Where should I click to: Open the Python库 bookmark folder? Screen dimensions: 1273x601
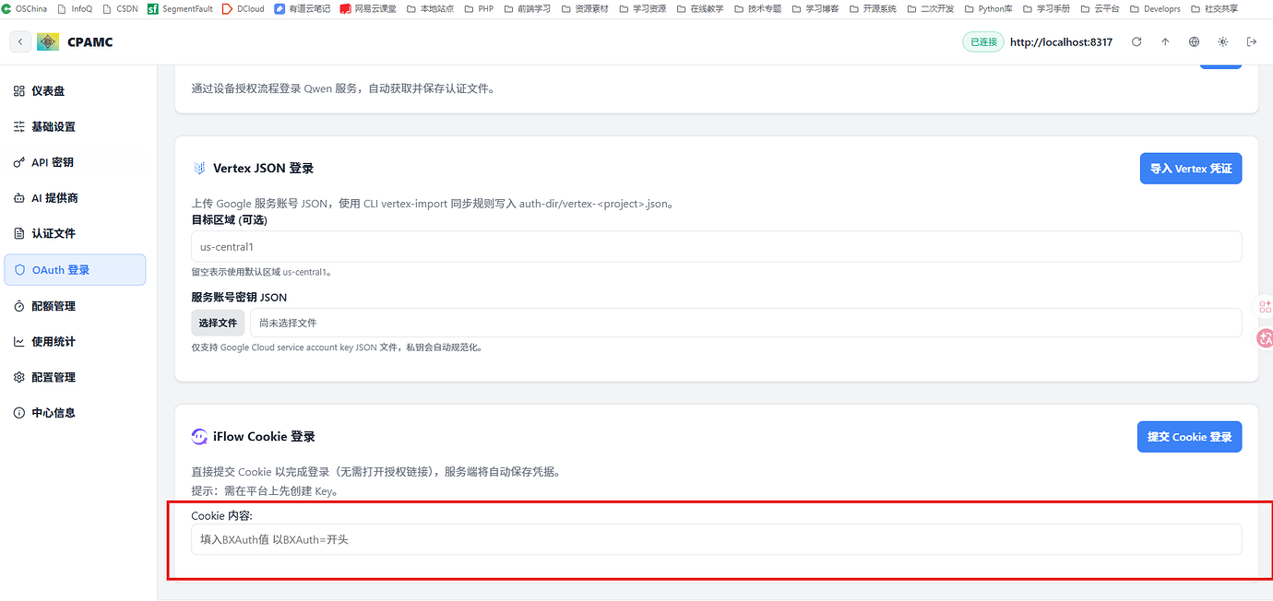988,8
